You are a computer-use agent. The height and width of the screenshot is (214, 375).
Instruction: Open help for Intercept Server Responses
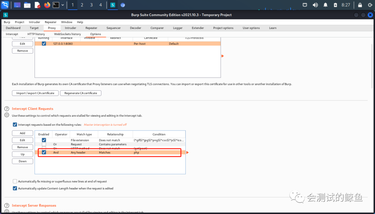(7, 205)
